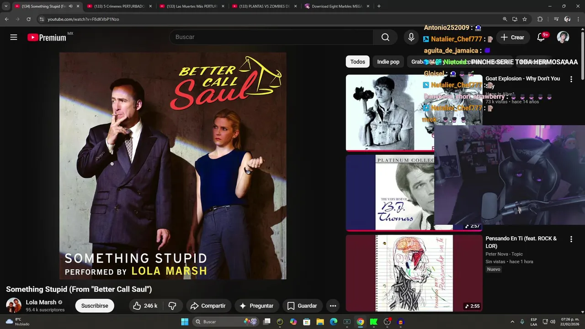Open the tab search dropdown arrow

click(x=5, y=6)
